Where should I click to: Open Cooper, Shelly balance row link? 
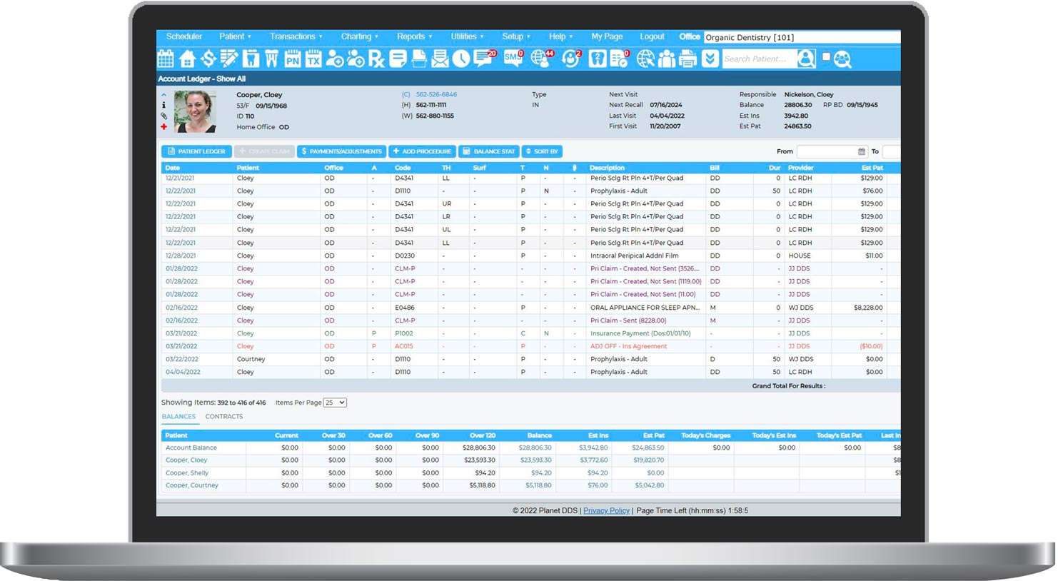pyautogui.click(x=187, y=473)
